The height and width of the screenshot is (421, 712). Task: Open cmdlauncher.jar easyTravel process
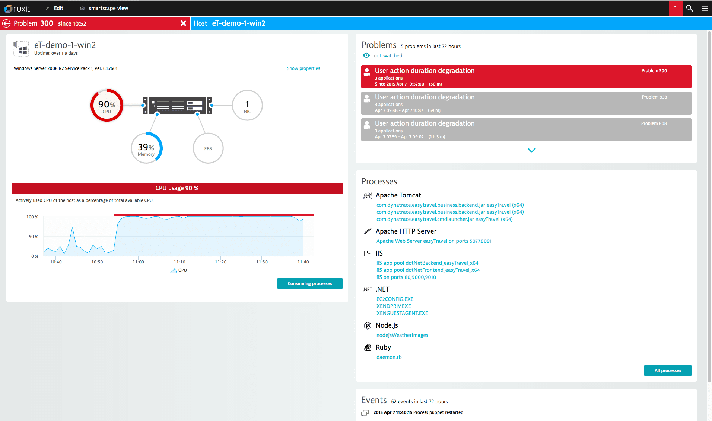(x=444, y=219)
